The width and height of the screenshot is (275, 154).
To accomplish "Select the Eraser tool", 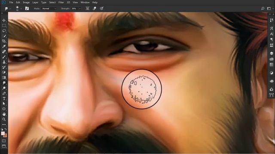I will coord(4,72).
